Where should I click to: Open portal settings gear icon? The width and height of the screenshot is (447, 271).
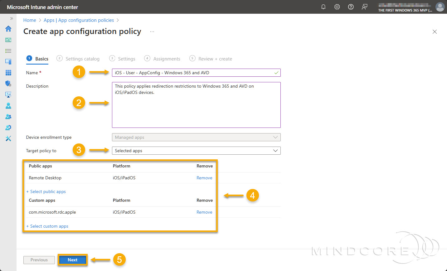337,7
